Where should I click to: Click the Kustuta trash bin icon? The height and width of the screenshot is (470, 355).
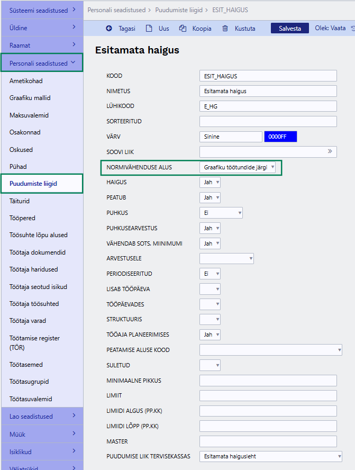[225, 29]
